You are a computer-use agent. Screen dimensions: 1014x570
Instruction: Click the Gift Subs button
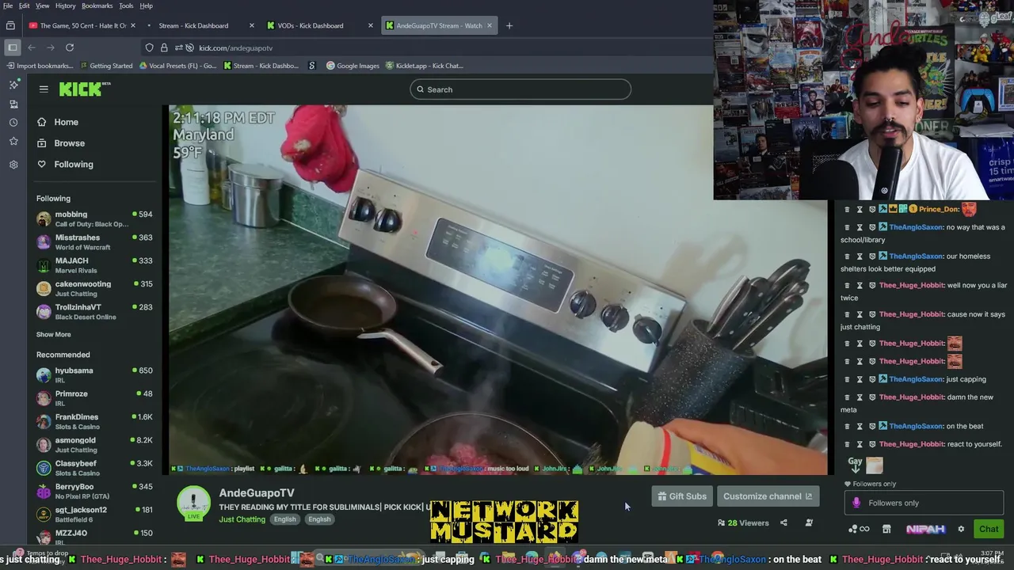(x=681, y=496)
